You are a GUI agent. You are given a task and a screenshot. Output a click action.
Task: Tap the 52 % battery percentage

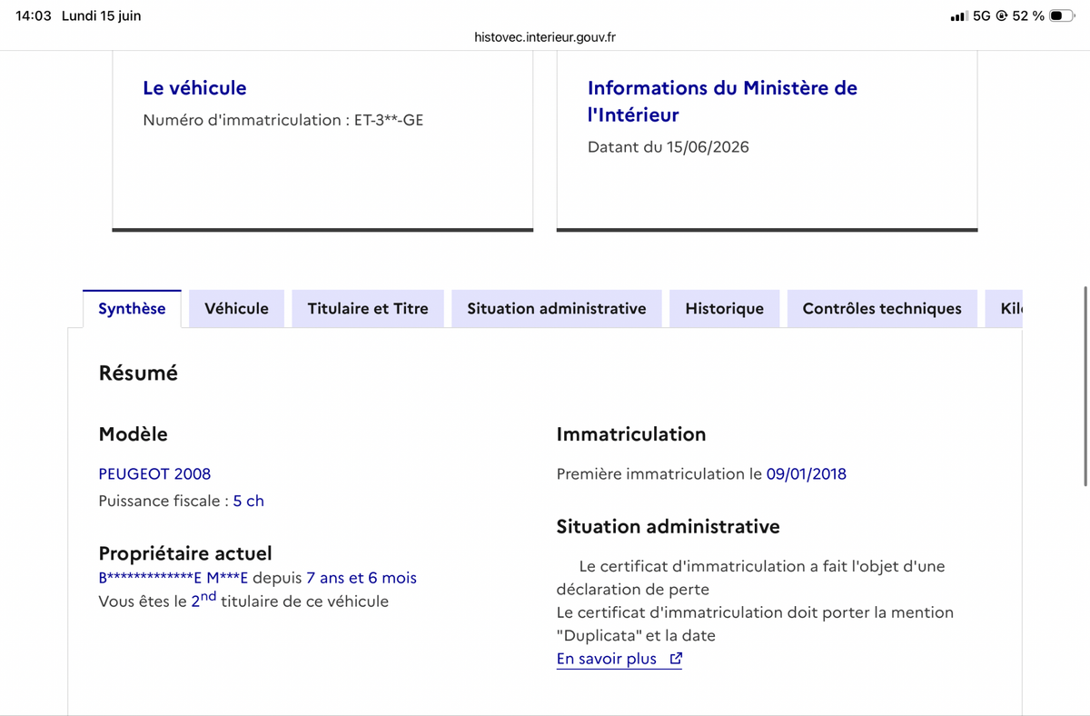point(1028,15)
